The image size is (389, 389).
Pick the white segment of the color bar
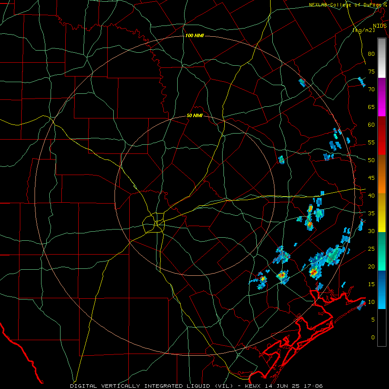point(382,58)
